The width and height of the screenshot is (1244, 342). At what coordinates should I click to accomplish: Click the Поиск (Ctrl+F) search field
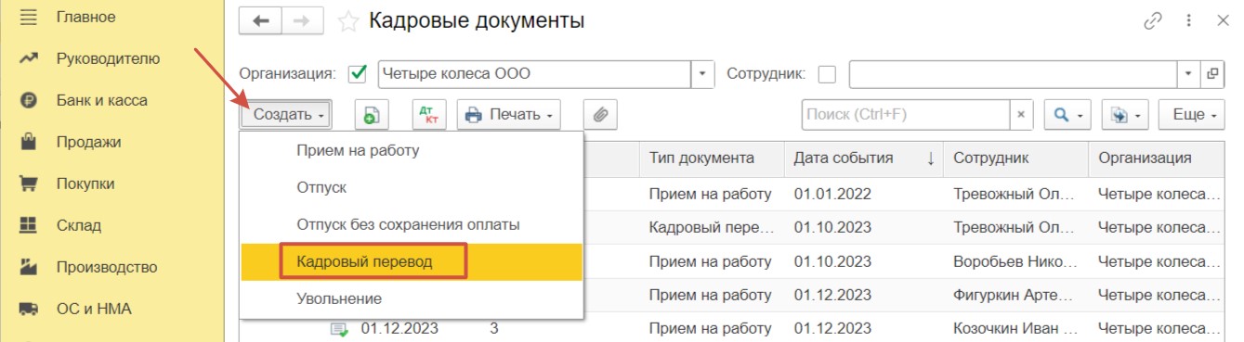(906, 115)
